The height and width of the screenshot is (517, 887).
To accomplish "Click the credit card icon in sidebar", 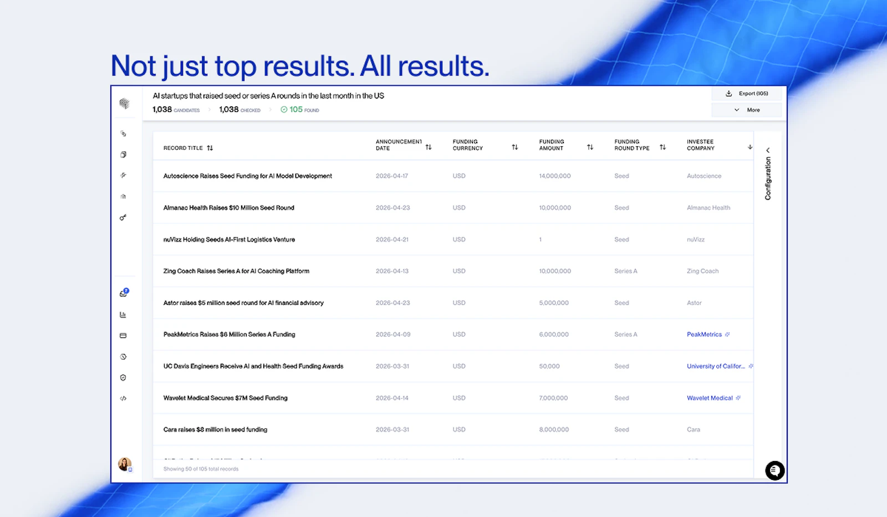I will 123,336.
